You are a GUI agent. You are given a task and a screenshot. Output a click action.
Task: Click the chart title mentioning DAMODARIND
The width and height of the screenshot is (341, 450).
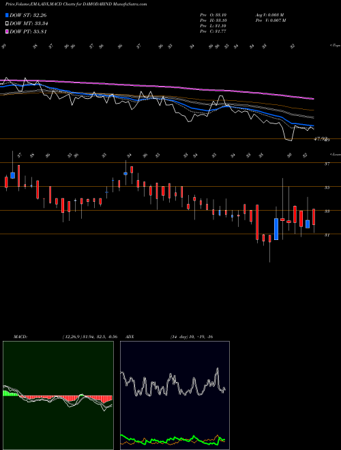[76, 4]
